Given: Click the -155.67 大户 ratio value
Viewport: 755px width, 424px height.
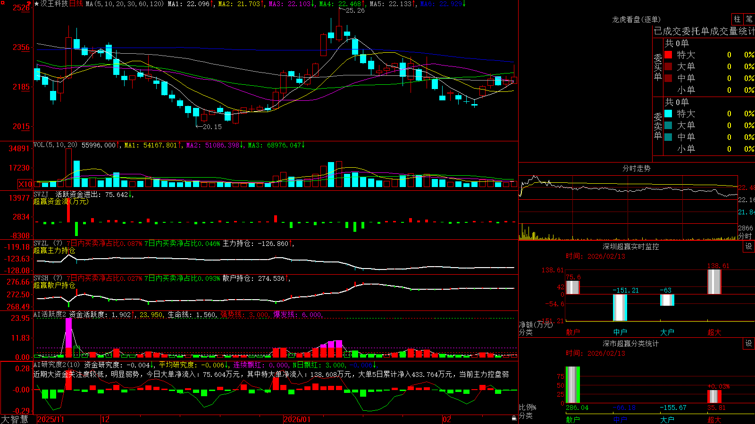Looking at the screenshot, I should [x=673, y=408].
